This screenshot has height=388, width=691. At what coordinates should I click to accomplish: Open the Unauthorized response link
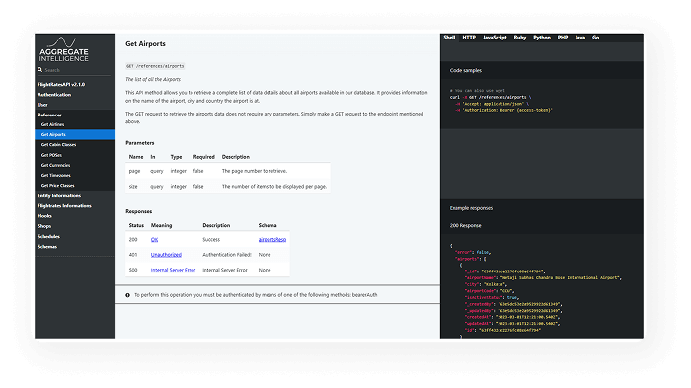(x=166, y=255)
